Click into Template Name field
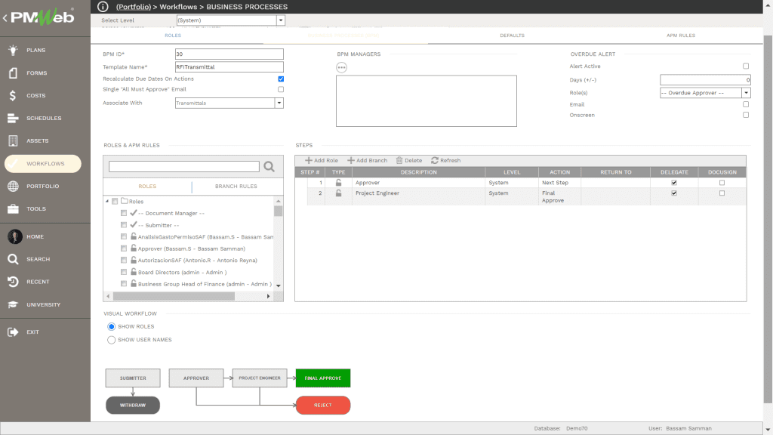Image resolution: width=773 pixels, height=435 pixels. pos(229,66)
